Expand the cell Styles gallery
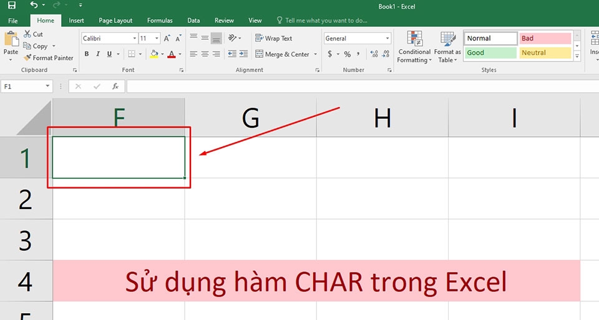This screenshot has height=320, width=599. click(577, 56)
